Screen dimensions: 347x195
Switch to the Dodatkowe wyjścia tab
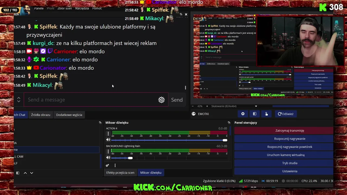coord(69,115)
